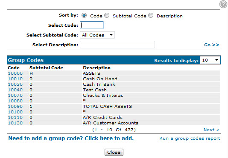Open code 10090 Total Cash Assets
The width and height of the screenshot is (228, 158).
15,107
